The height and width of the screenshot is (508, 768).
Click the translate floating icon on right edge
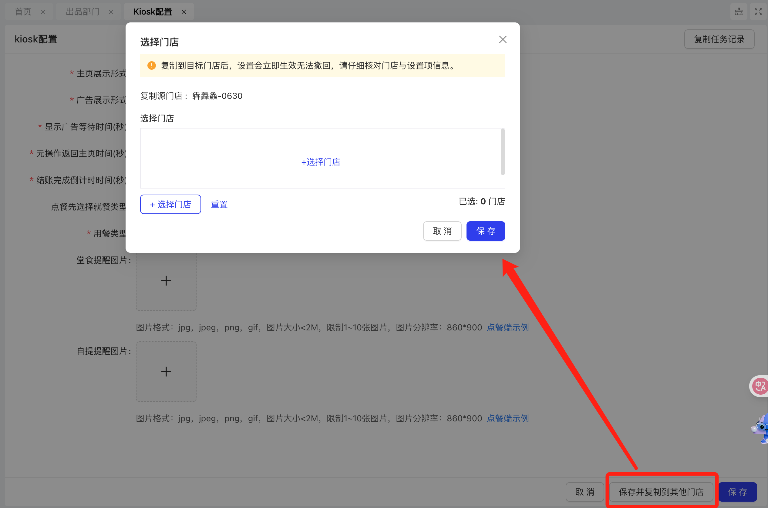(x=760, y=386)
